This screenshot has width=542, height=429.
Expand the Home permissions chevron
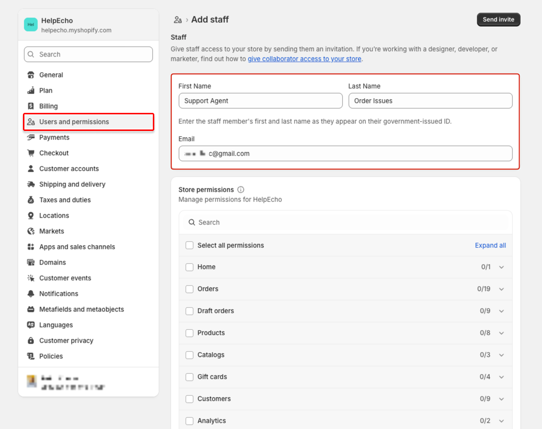coord(501,267)
